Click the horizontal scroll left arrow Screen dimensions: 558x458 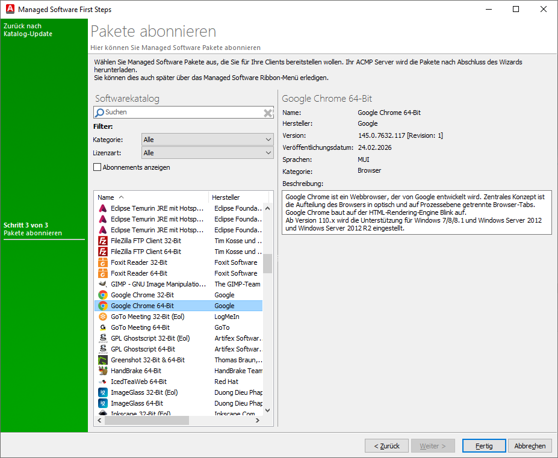tap(100, 420)
